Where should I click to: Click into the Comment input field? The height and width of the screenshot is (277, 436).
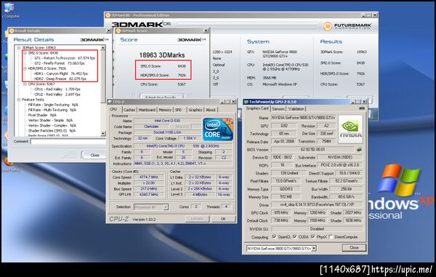click(x=68, y=142)
